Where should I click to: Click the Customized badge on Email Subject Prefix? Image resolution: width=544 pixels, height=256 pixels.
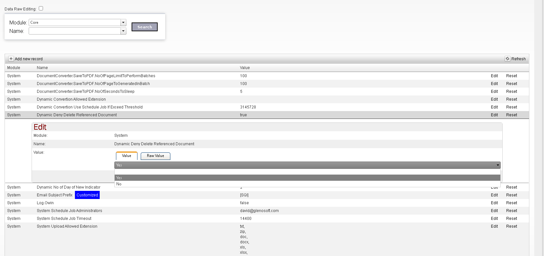click(87, 195)
